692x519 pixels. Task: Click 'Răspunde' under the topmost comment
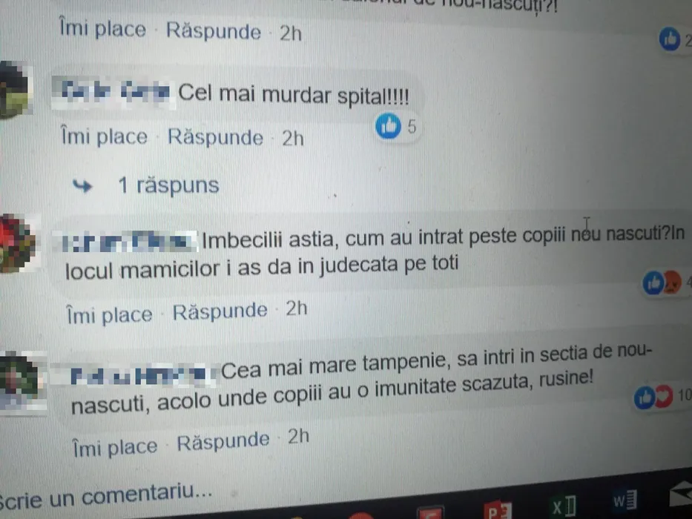214,31
